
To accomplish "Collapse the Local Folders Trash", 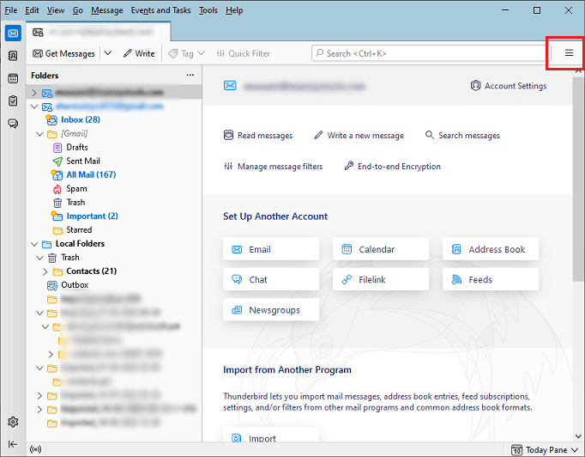I will pos(40,258).
